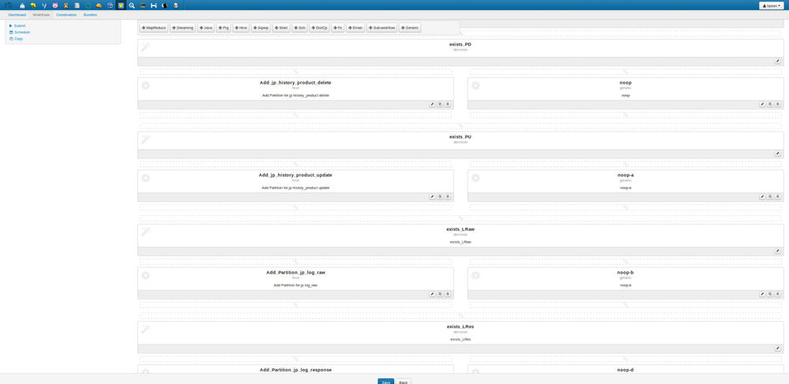Open the green circle app icon

[88, 6]
